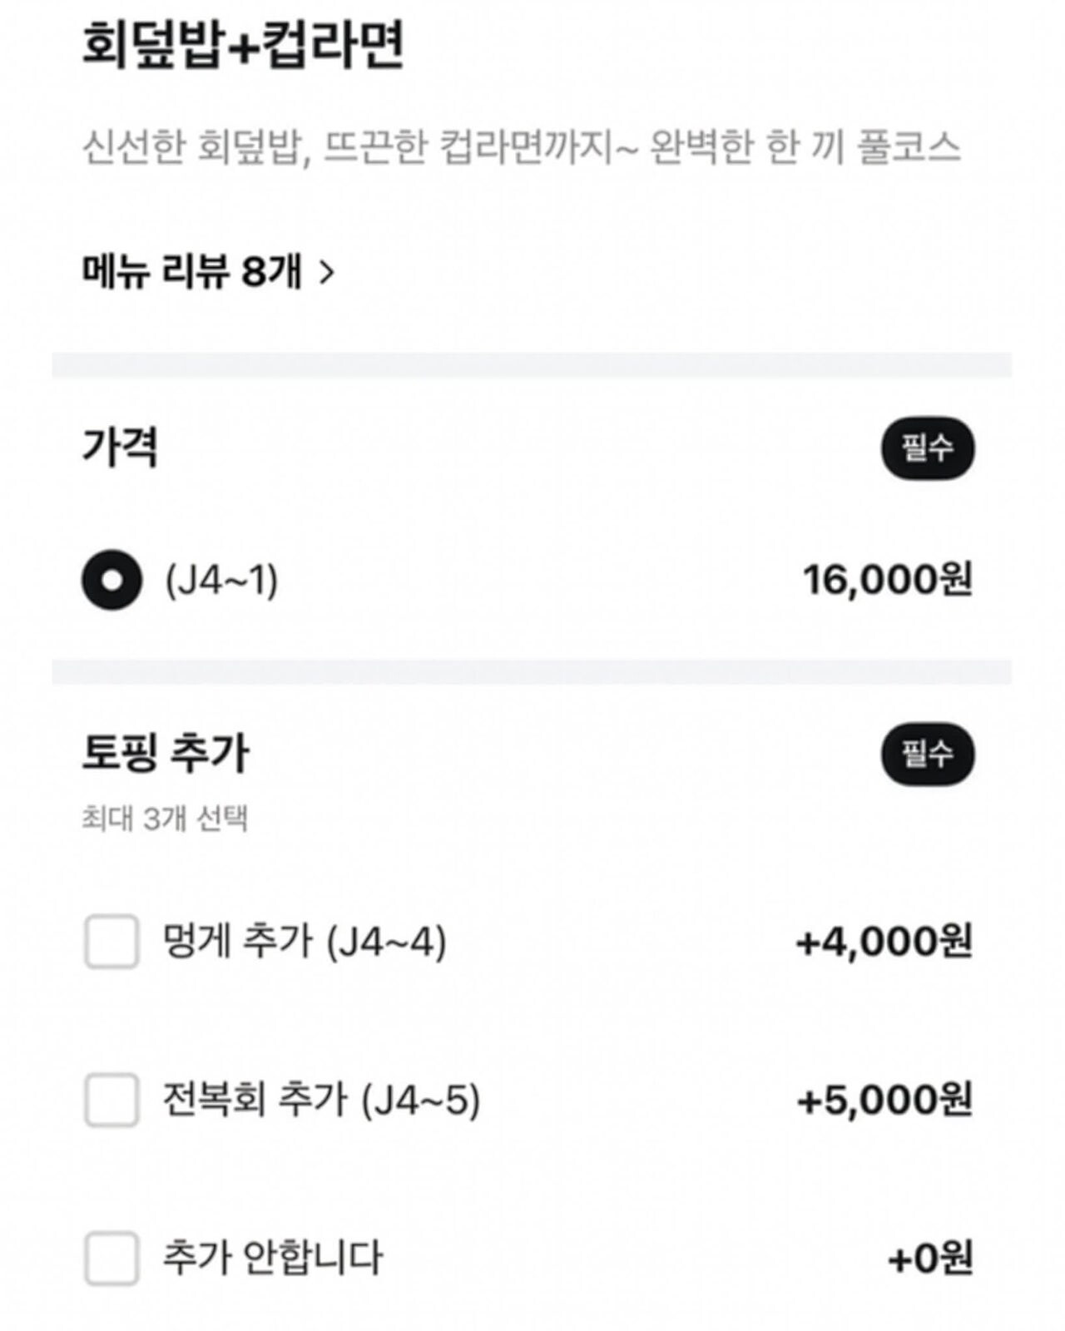Click the 추가 안합니다 option label

[272, 1258]
